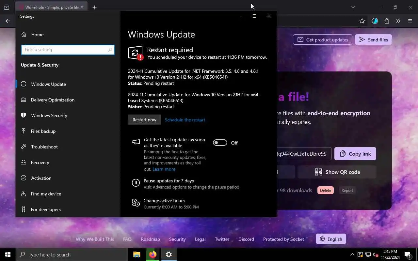Show QR code for the link

(x=337, y=172)
